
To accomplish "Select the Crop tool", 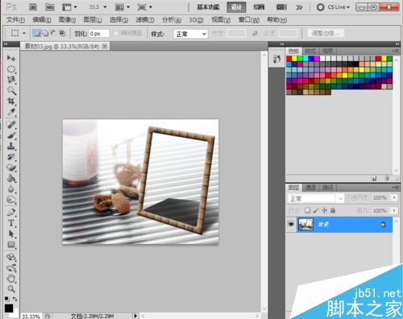I will (11, 101).
